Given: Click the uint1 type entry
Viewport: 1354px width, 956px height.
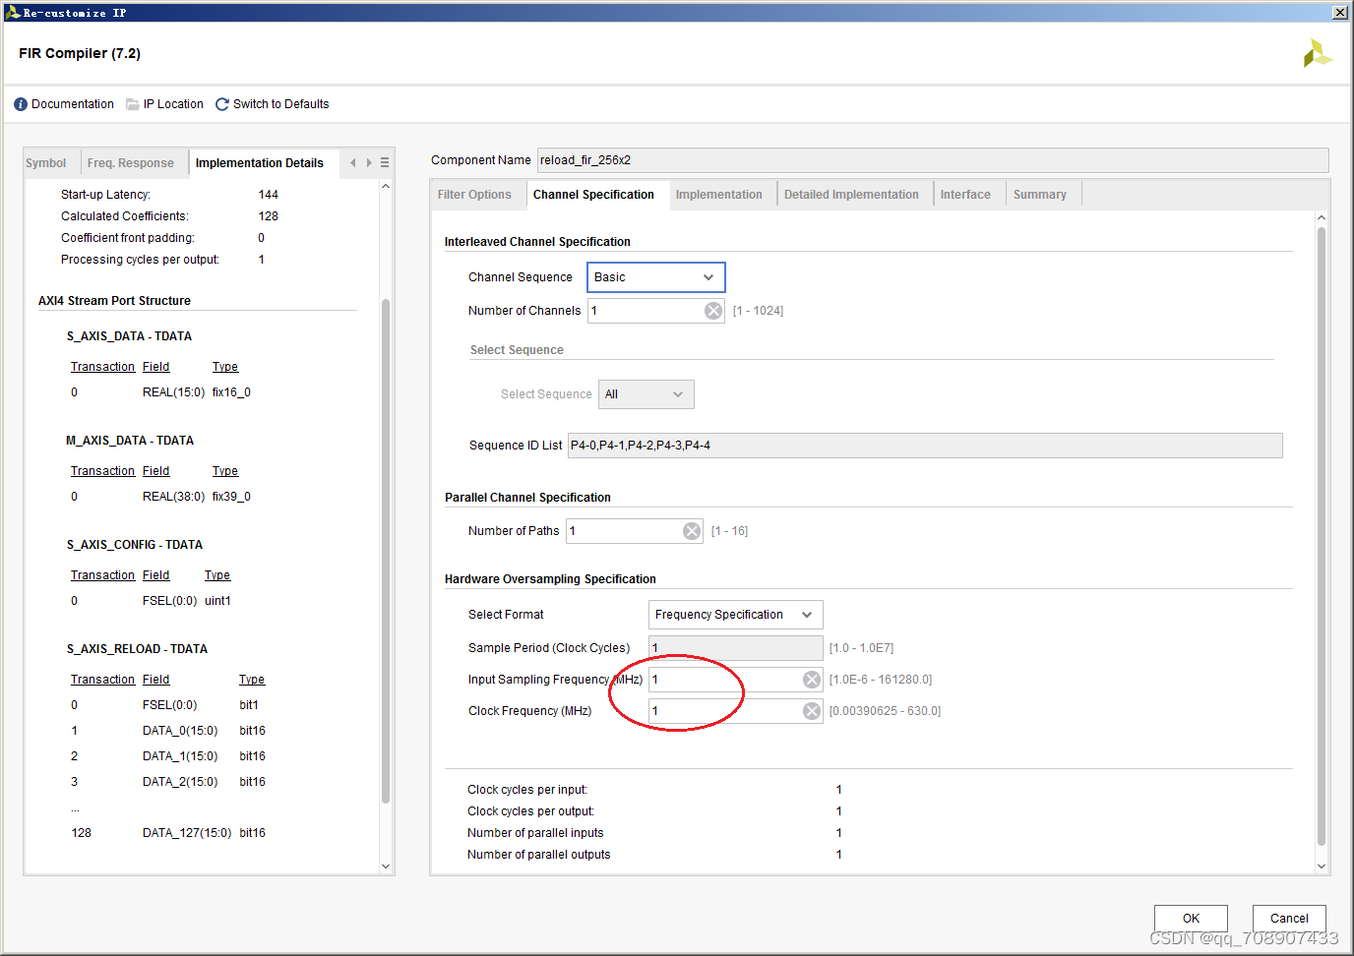Looking at the screenshot, I should pos(217,601).
